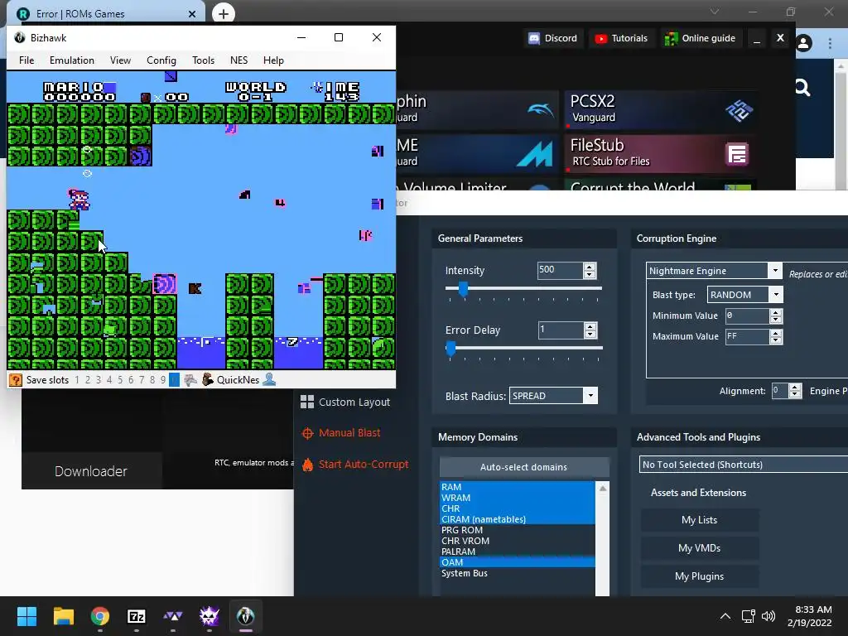Screen dimensions: 848x636
Task: Close the Error ROMs Games tab
Action: [x=192, y=14]
